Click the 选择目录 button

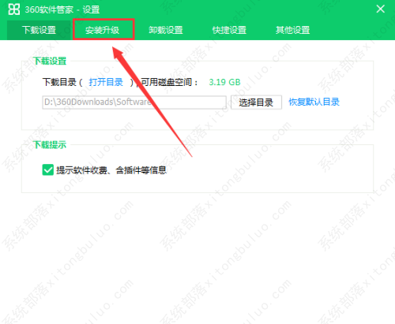point(256,102)
